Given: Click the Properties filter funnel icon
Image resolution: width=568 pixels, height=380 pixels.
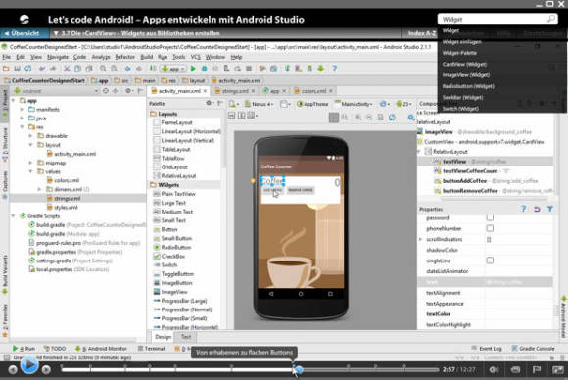Looking at the screenshot, I should pos(550,209).
